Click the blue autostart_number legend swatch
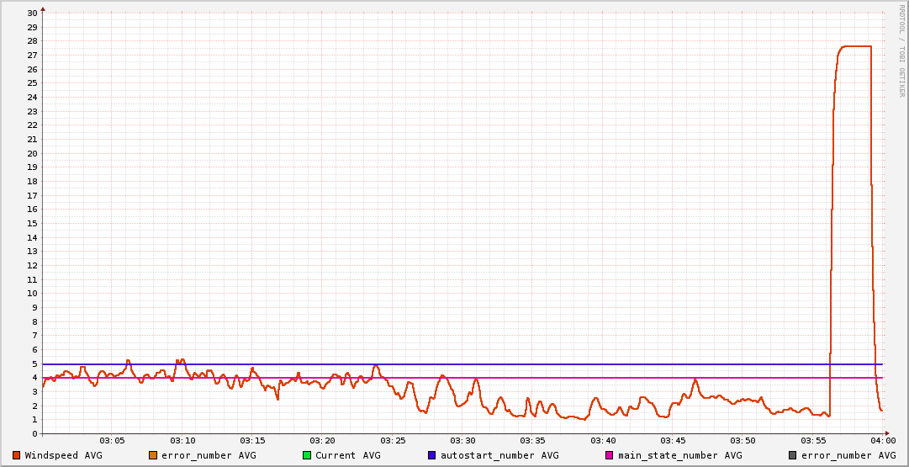The height and width of the screenshot is (467, 909). (x=431, y=455)
